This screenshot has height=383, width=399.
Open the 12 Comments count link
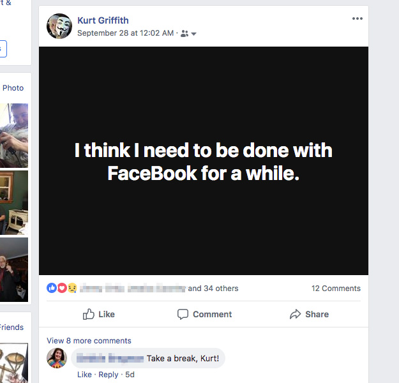click(x=336, y=289)
